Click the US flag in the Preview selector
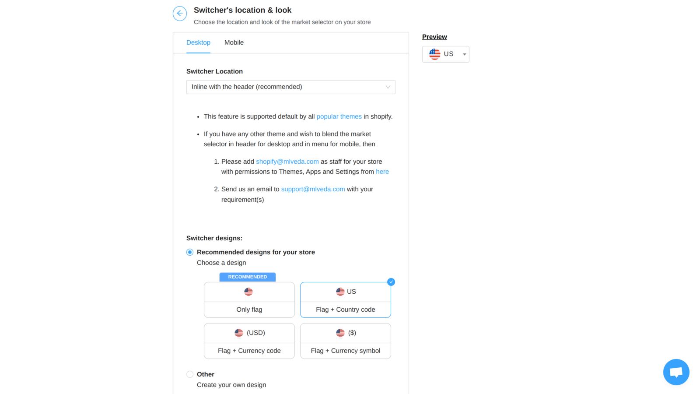The height and width of the screenshot is (394, 700). tap(434, 54)
